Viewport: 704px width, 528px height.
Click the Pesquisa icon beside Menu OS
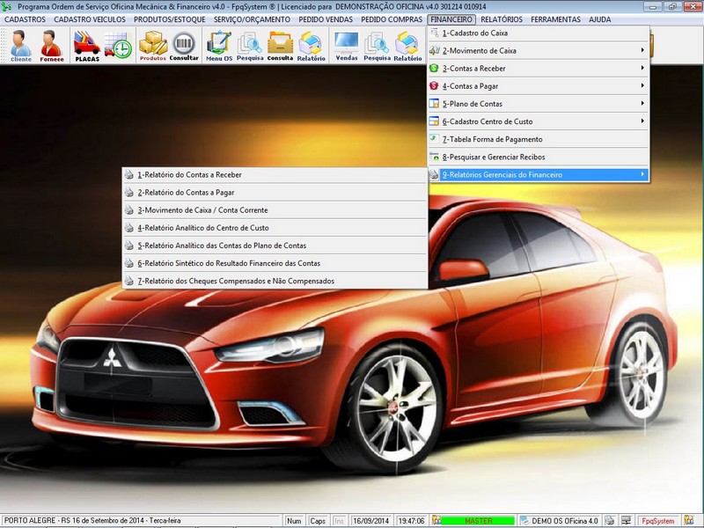[250, 46]
